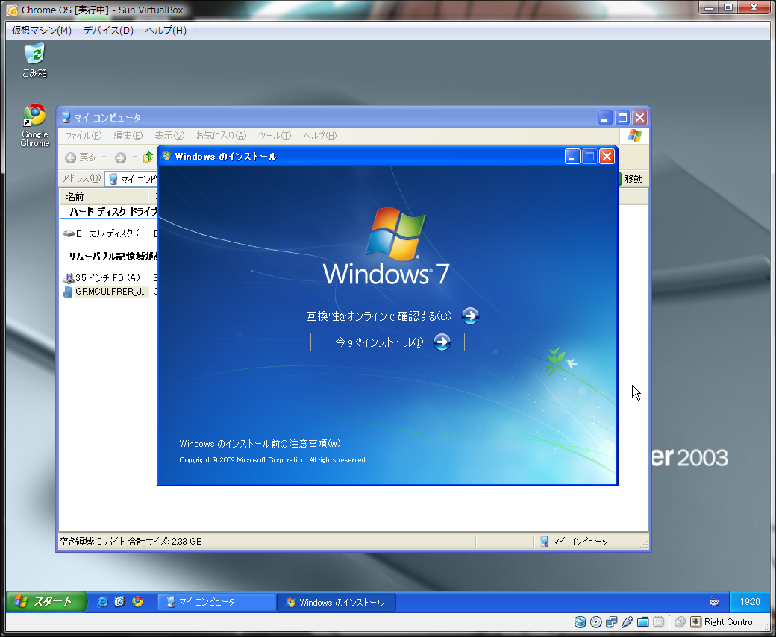Image resolution: width=776 pixels, height=637 pixels.
Task: Open the forward history dropdown arrow
Action: (134, 157)
